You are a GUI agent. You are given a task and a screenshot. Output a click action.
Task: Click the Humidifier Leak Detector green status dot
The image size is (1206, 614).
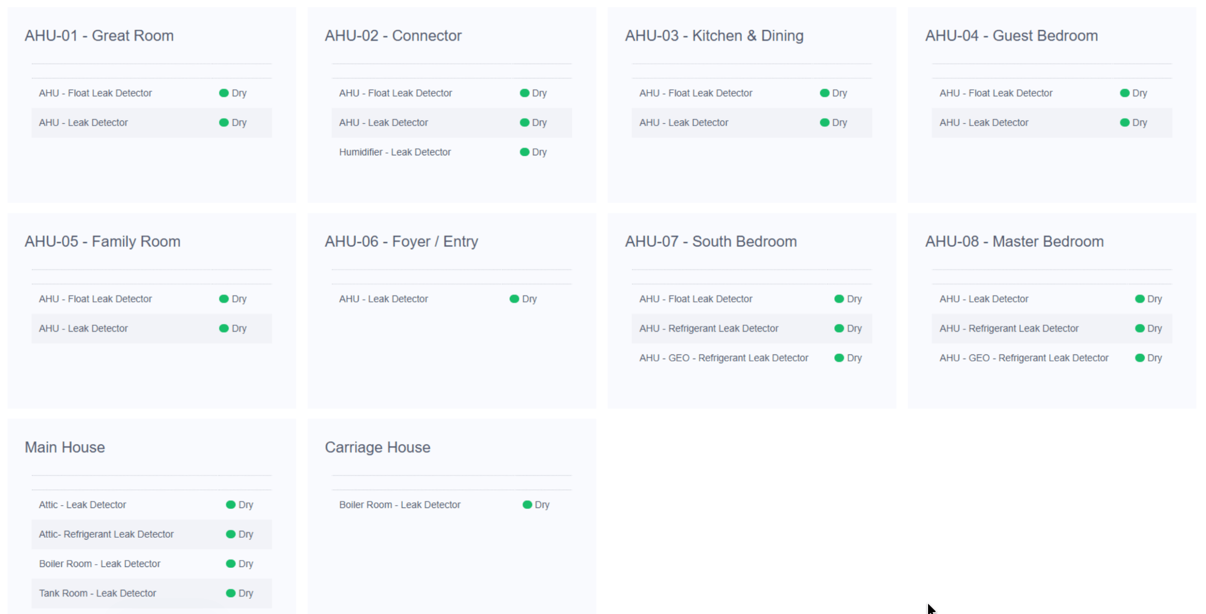click(x=524, y=152)
